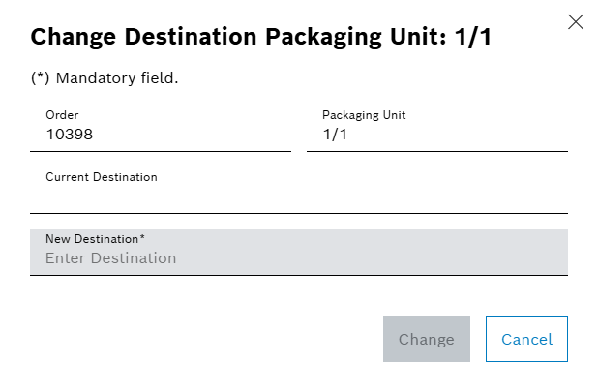Click the Change button
The width and height of the screenshot is (598, 392).
pyautogui.click(x=426, y=339)
